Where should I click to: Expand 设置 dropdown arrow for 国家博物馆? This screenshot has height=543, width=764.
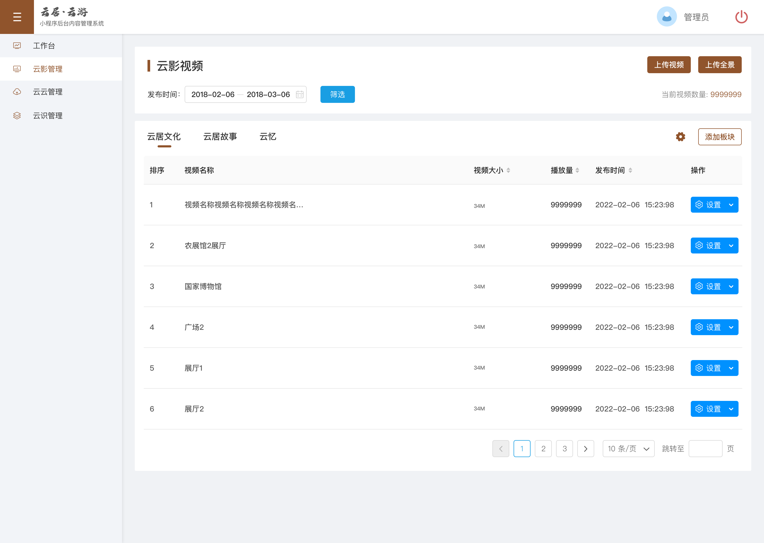(x=731, y=287)
